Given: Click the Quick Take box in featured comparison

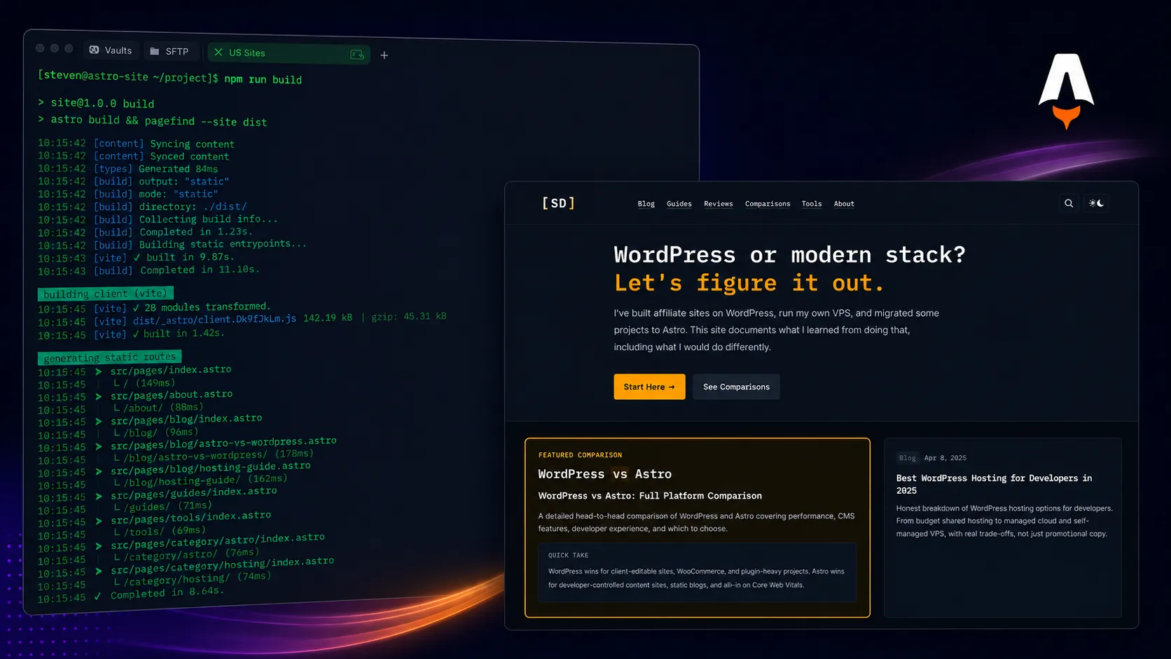Looking at the screenshot, I should pos(697,571).
